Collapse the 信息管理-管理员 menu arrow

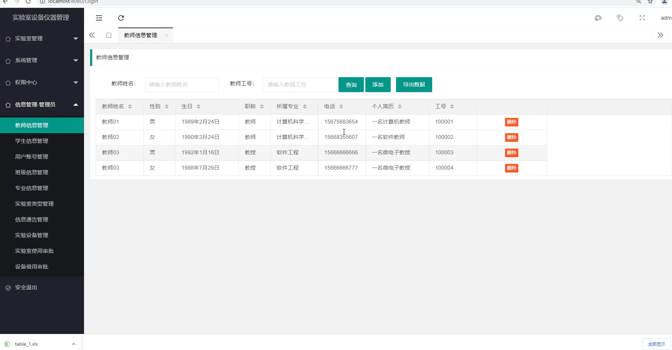click(x=76, y=105)
